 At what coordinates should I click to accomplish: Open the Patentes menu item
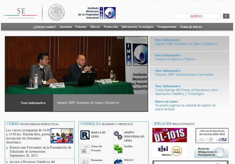coord(81,27)
